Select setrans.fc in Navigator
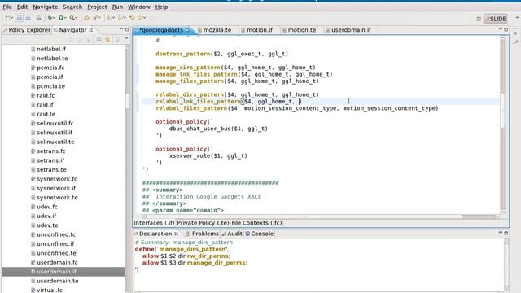The image size is (521, 293). point(50,151)
